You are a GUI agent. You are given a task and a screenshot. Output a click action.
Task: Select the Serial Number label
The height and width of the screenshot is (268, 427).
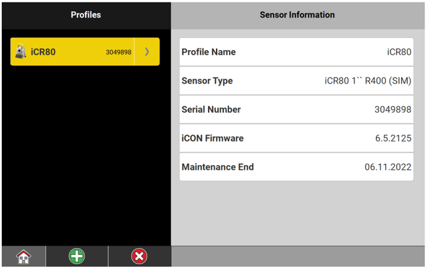[x=211, y=109]
